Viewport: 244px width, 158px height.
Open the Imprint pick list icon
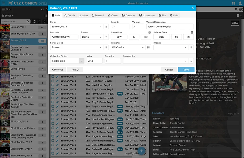point(191,48)
